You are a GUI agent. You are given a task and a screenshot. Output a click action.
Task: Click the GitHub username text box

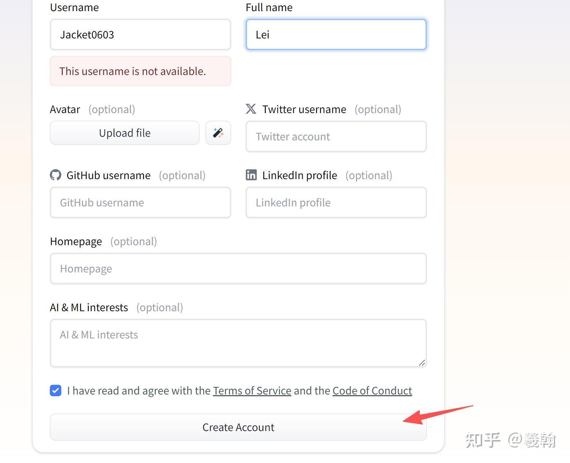140,202
